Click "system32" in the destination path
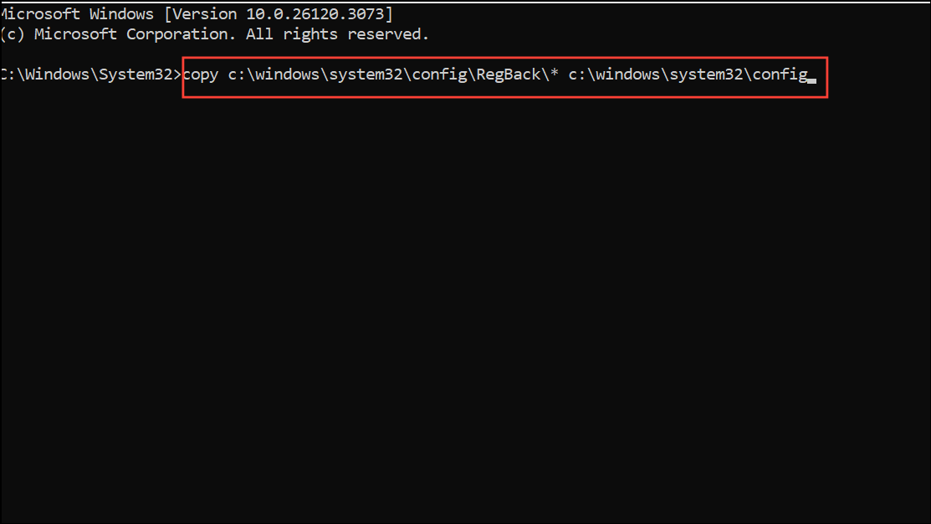This screenshot has height=524, width=931. point(706,74)
